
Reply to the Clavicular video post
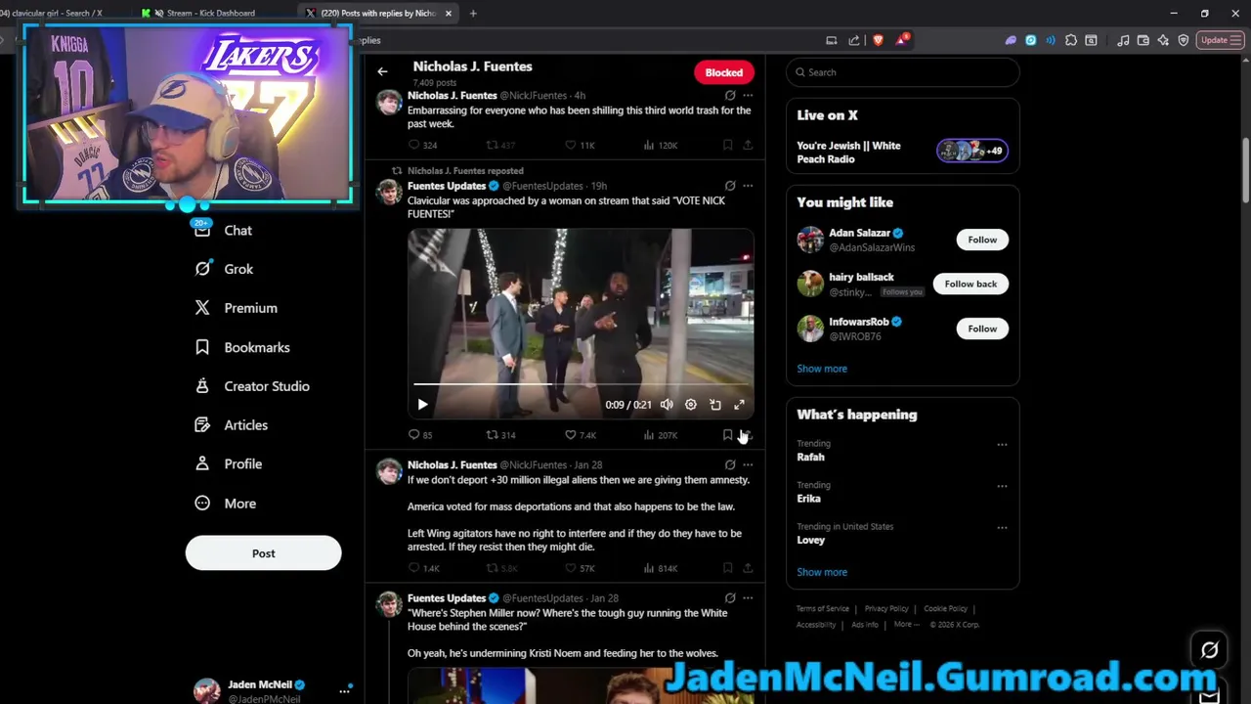coord(420,435)
